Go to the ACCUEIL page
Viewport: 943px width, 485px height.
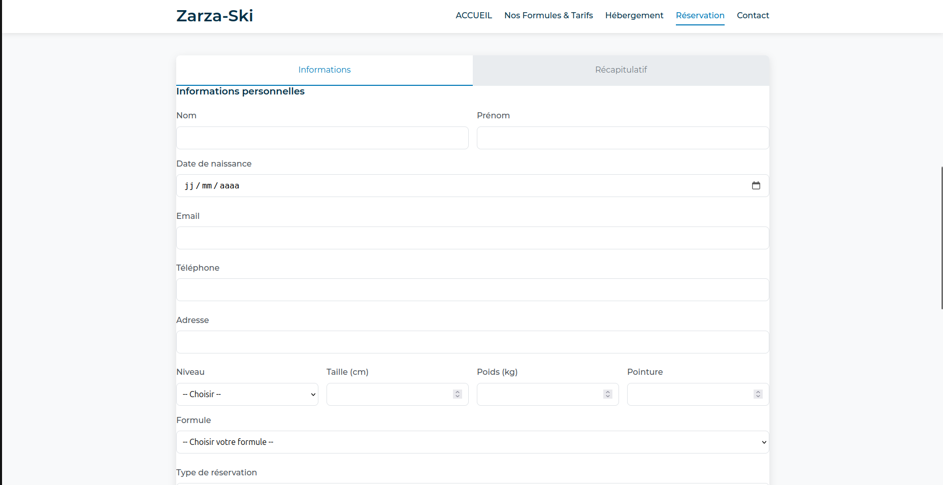[x=473, y=16]
